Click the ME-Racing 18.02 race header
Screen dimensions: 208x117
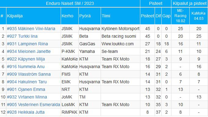tap(180, 16)
